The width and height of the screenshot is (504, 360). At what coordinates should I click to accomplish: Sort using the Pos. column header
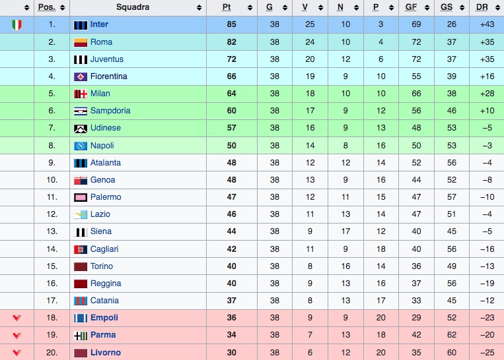(47, 7)
